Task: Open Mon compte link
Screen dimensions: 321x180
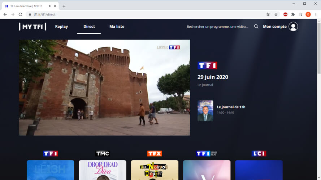Action: coord(274,27)
